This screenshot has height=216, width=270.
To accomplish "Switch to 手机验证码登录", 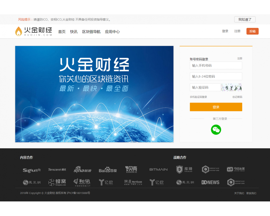I will (x=198, y=97).
